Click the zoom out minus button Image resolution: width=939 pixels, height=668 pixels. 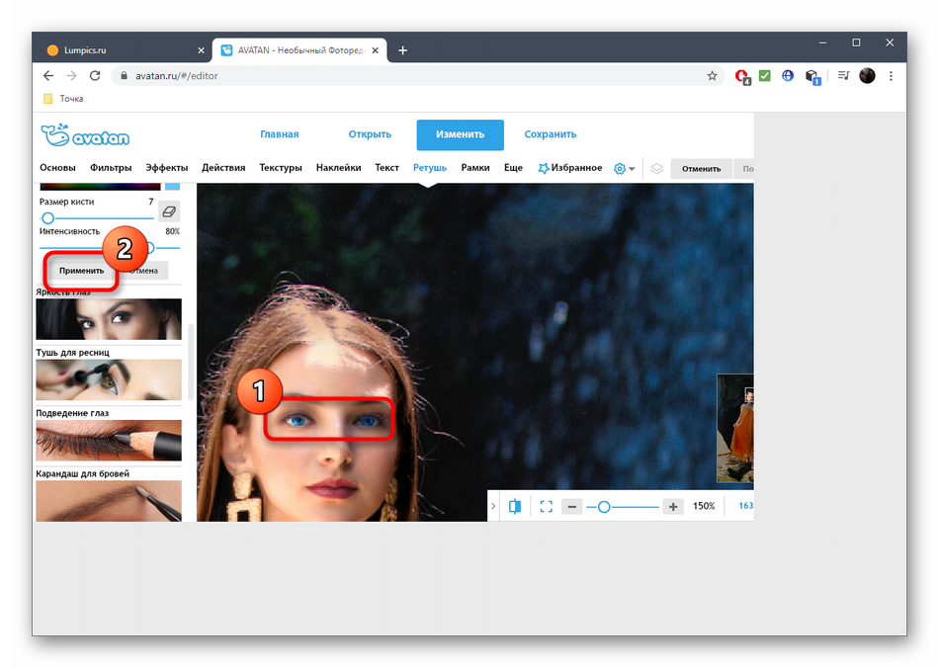[x=571, y=506]
